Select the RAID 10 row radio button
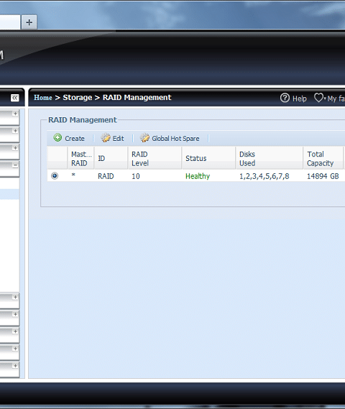 click(x=55, y=176)
